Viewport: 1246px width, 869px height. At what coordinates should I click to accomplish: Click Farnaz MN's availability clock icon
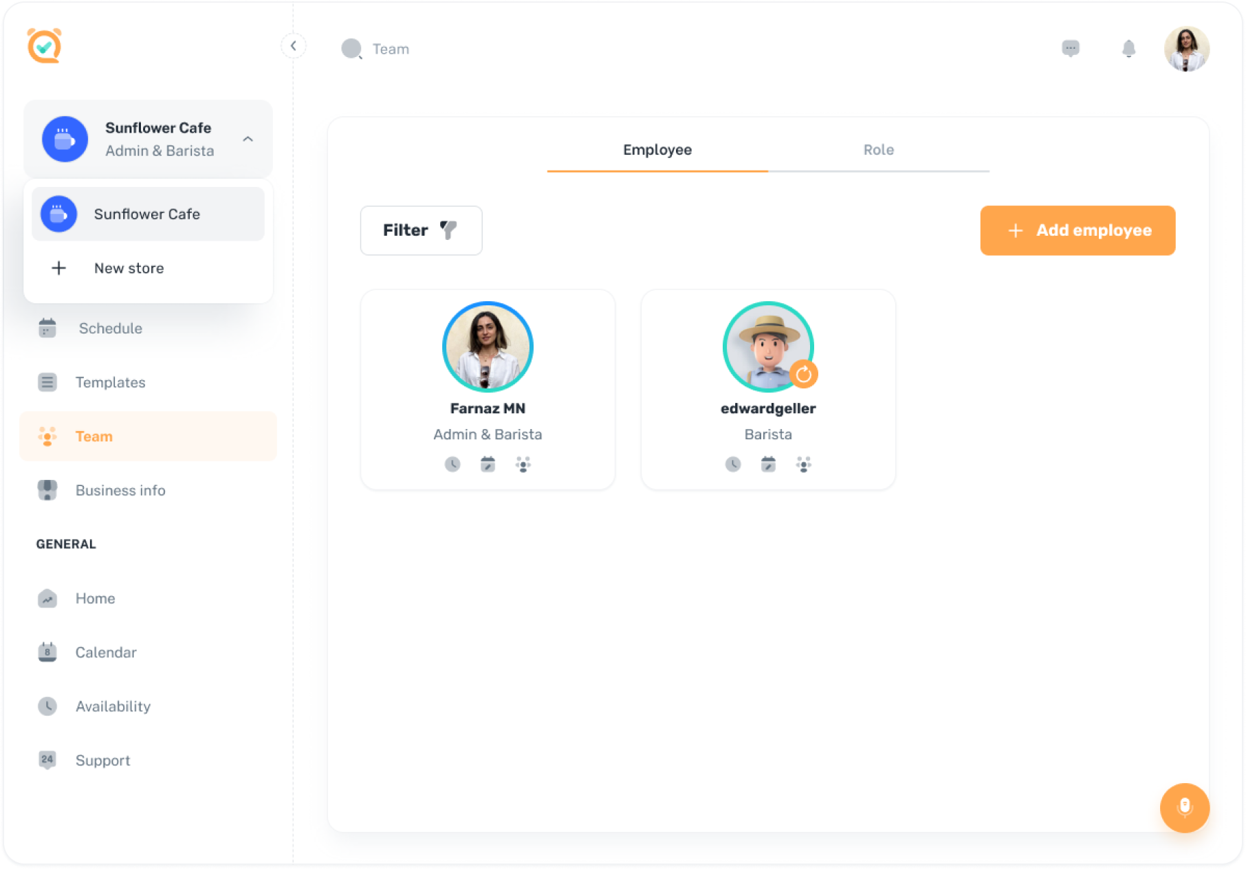pyautogui.click(x=452, y=465)
